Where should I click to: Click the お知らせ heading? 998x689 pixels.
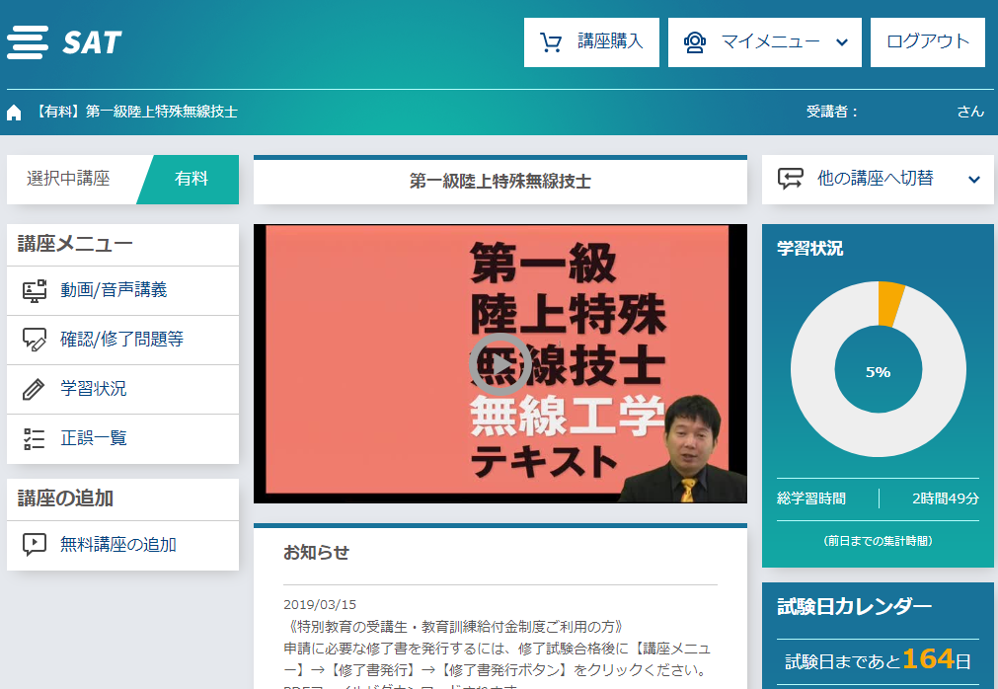(x=316, y=552)
